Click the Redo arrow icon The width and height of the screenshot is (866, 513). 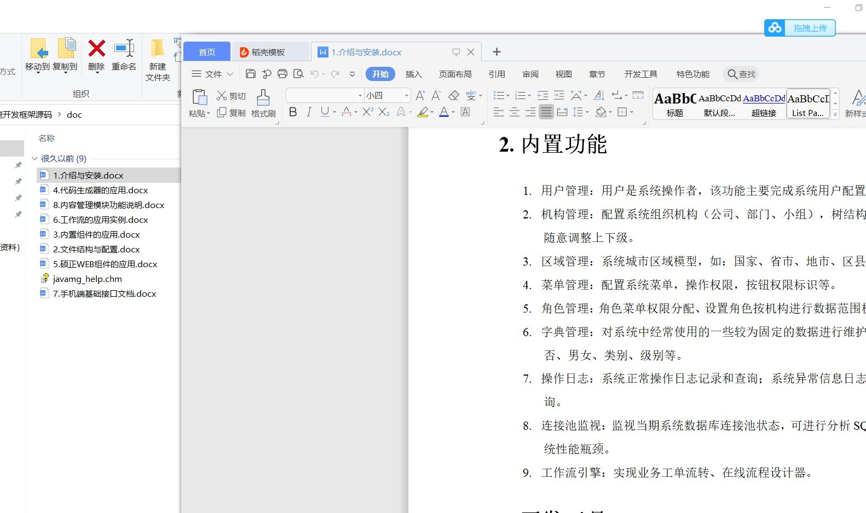pyautogui.click(x=335, y=74)
